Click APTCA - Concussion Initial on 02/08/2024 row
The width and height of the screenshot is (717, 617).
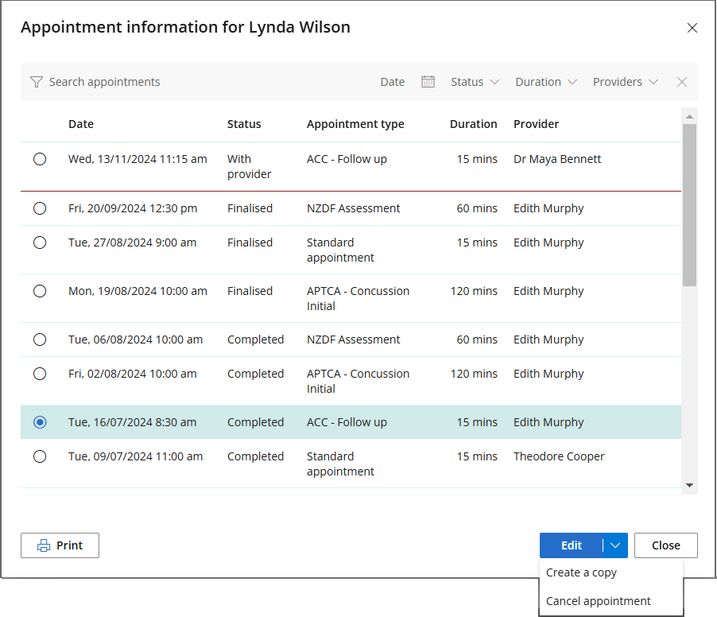click(x=358, y=381)
